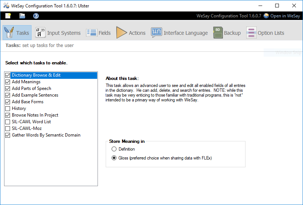Switch to the Backup tab label

[232, 33]
